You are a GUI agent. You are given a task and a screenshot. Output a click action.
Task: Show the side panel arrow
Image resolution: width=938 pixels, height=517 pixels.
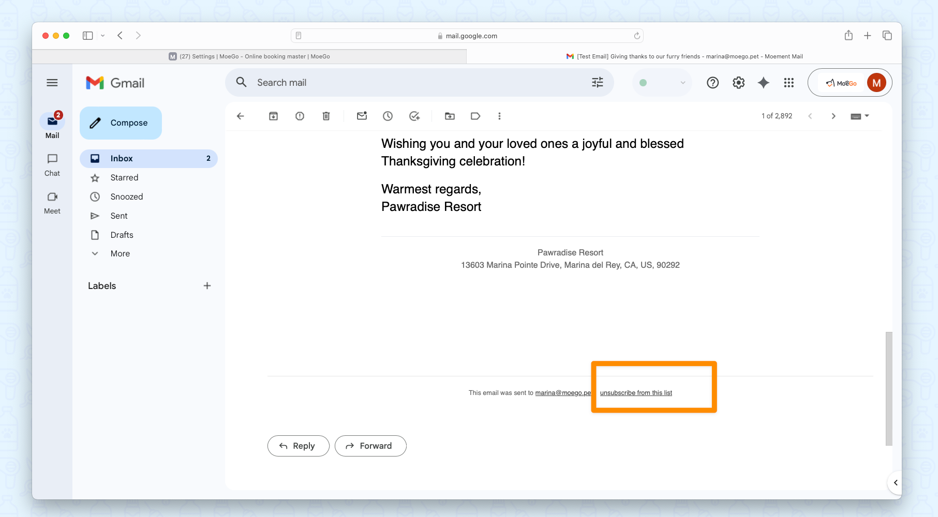(x=895, y=482)
